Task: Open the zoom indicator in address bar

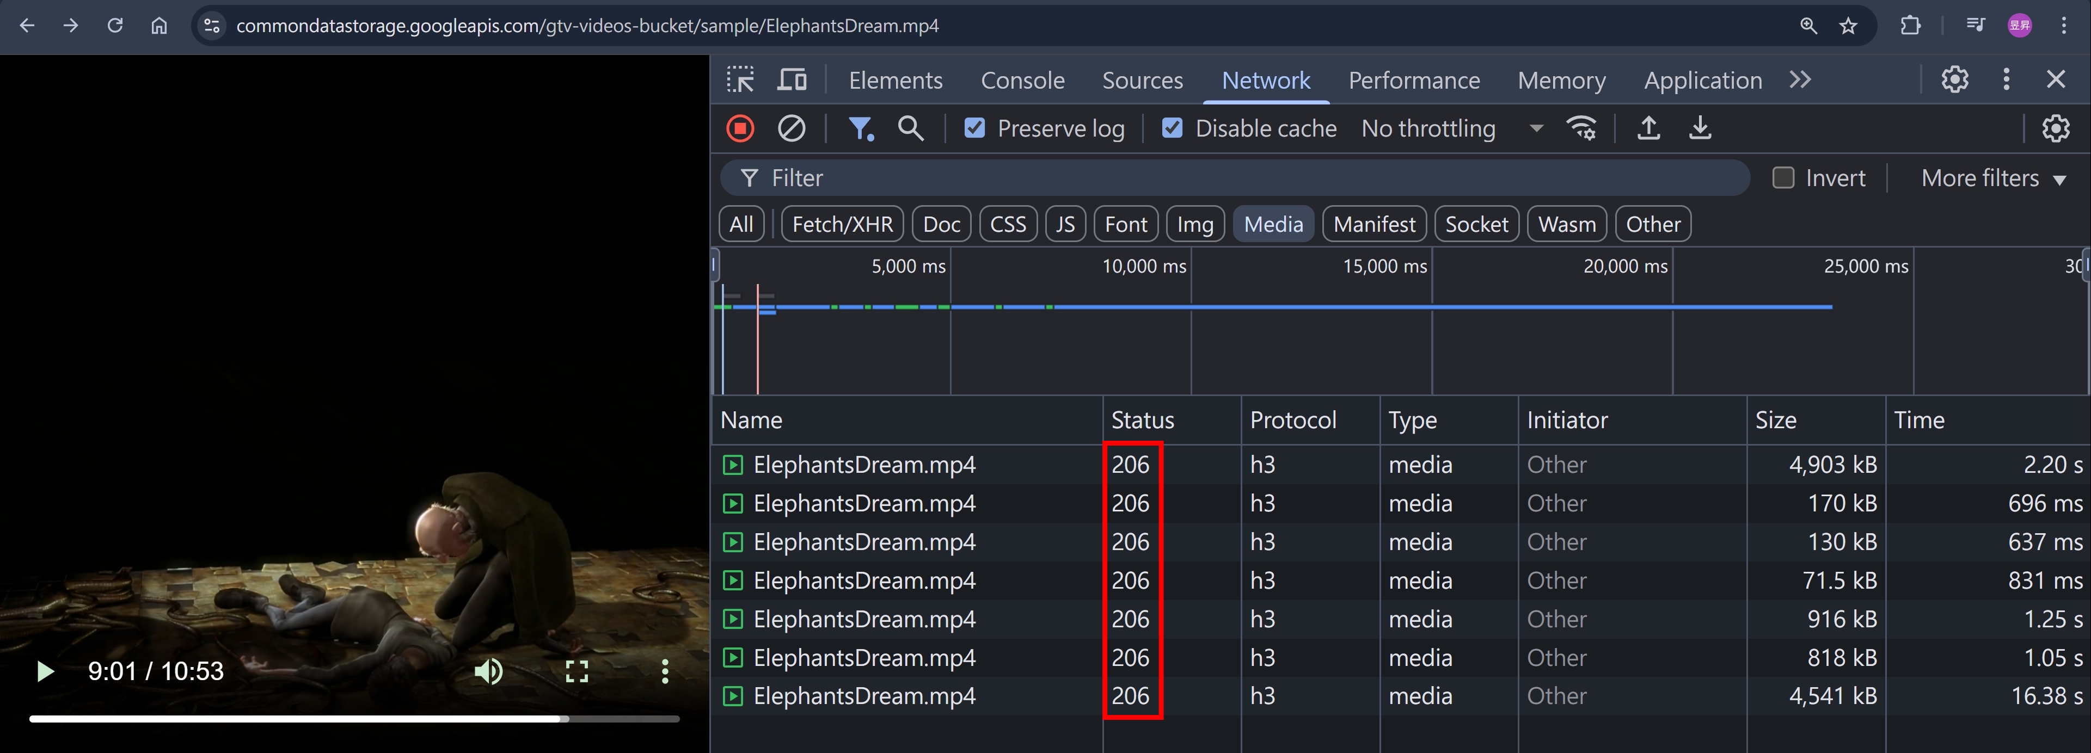Action: (1808, 26)
